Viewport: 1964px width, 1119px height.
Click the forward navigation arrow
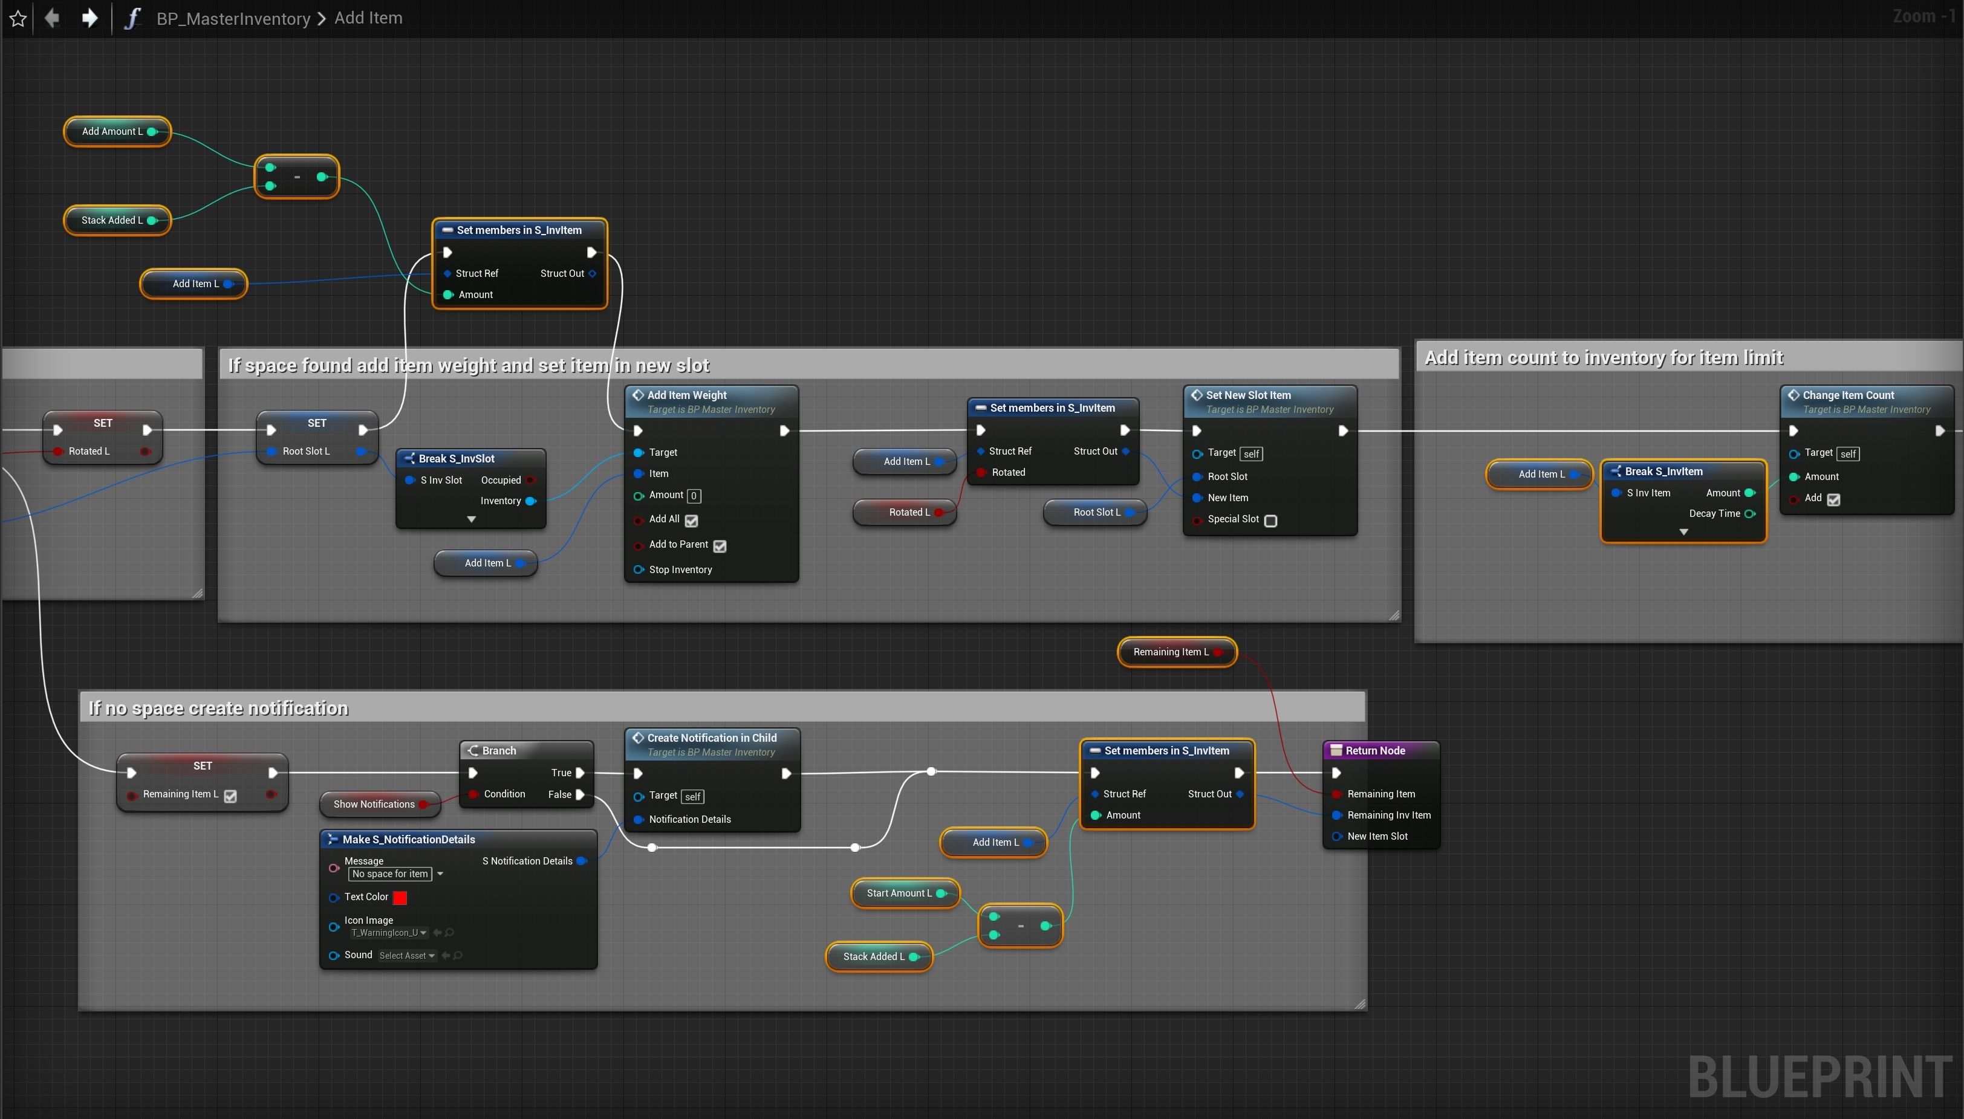pyautogui.click(x=89, y=18)
